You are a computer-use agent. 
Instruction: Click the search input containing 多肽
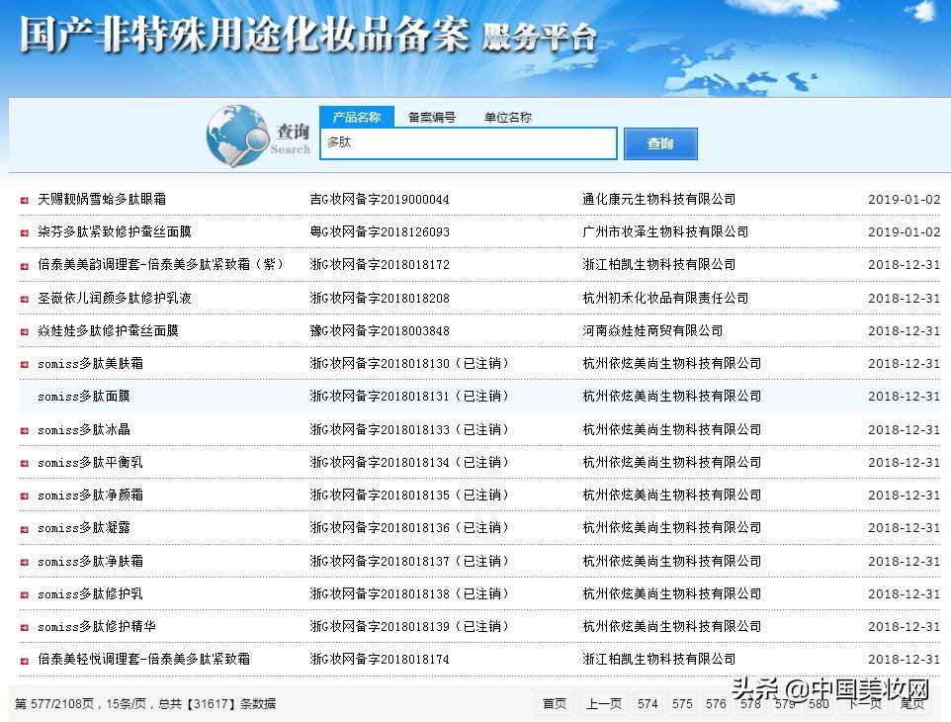[x=467, y=143]
